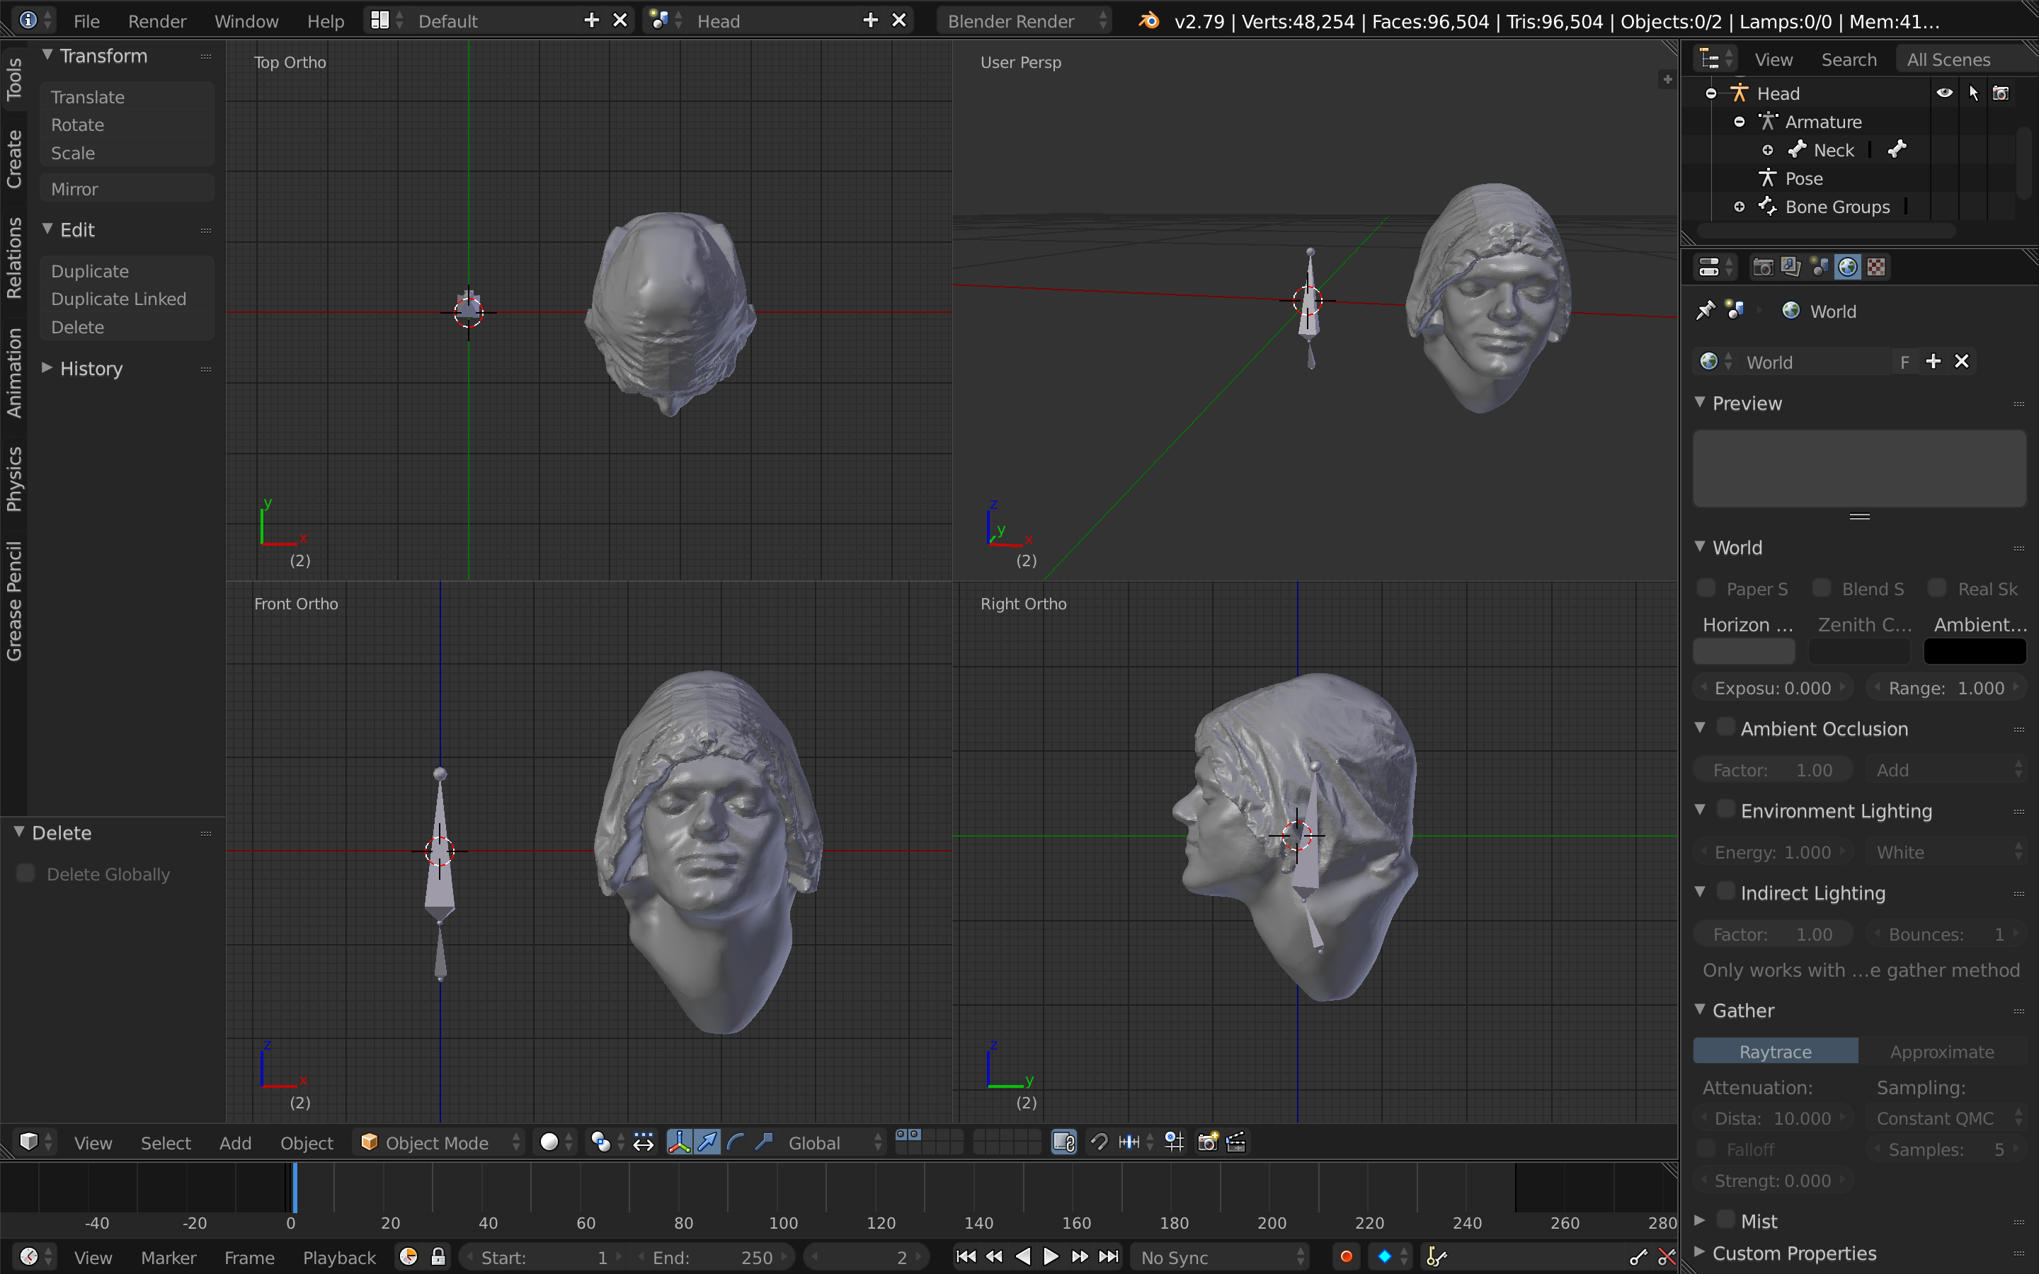Open the Scene properties tab

point(1819,267)
